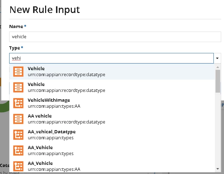Click the urn:com:appian:types:AA text under VehicleWithImage

click(54, 106)
